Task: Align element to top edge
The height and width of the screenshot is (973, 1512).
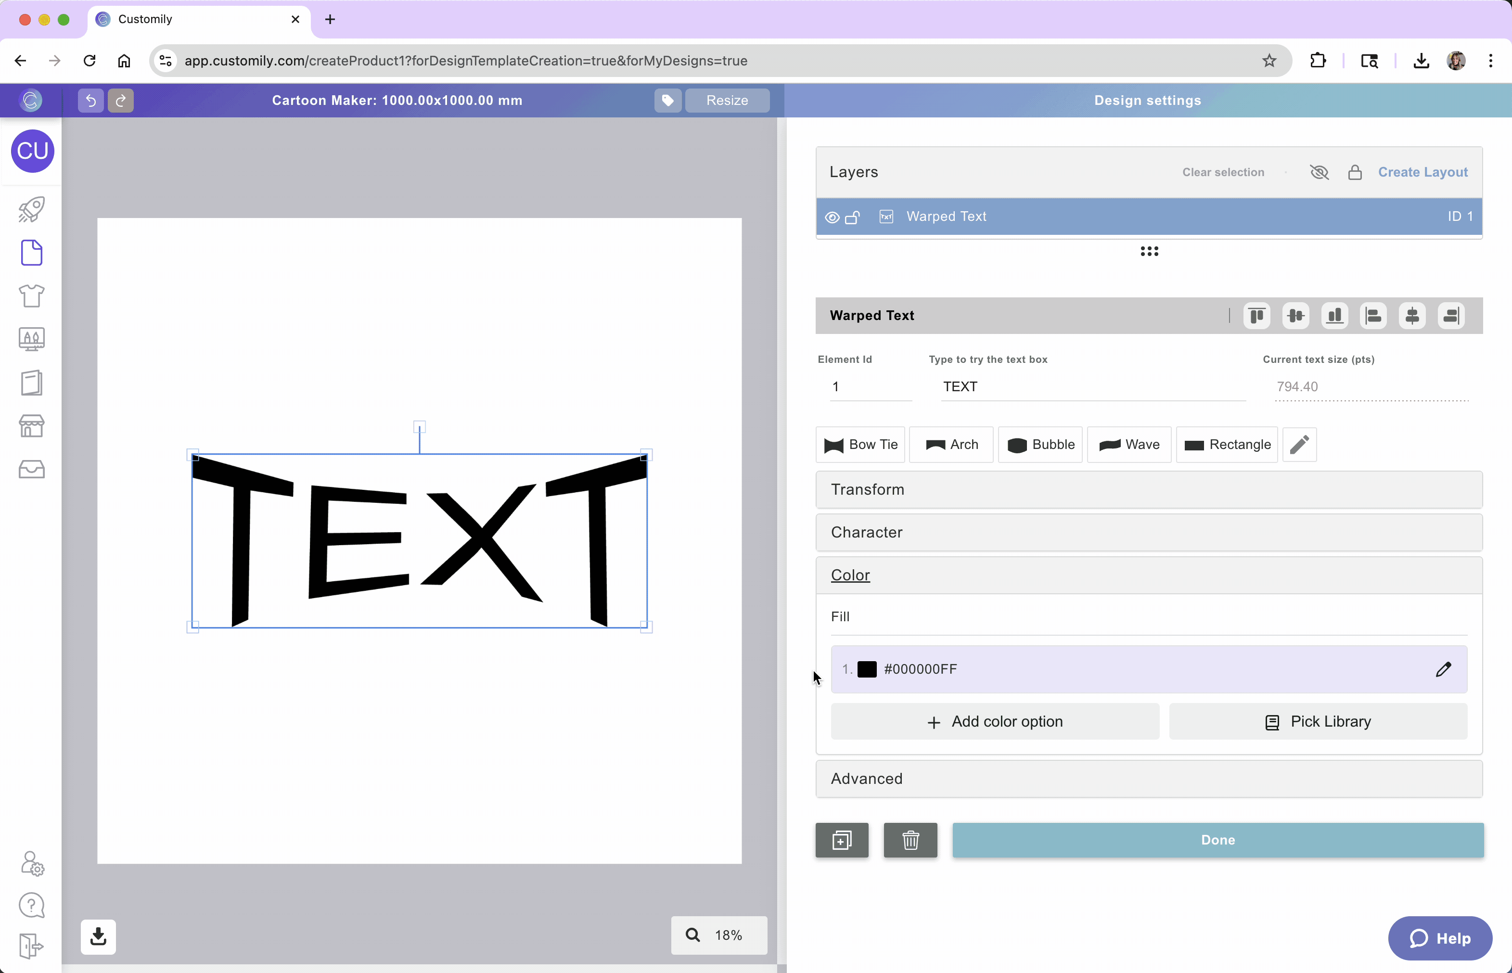Action: point(1256,315)
